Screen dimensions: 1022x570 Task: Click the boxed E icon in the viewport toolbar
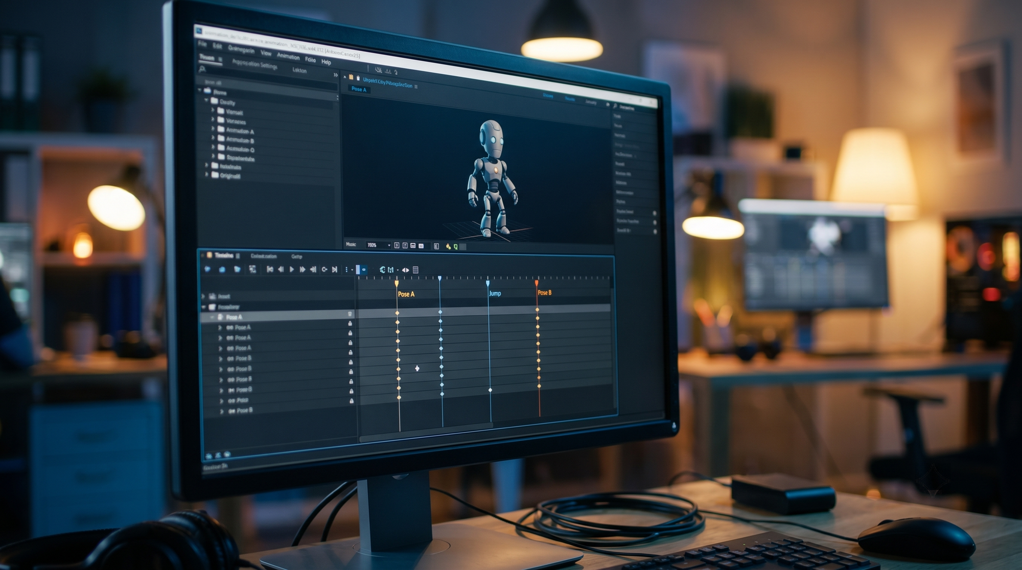(x=436, y=246)
